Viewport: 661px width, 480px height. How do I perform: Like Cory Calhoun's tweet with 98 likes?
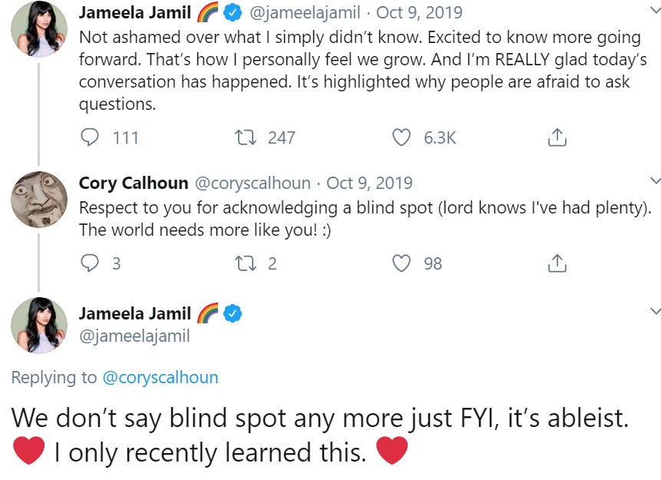click(401, 263)
